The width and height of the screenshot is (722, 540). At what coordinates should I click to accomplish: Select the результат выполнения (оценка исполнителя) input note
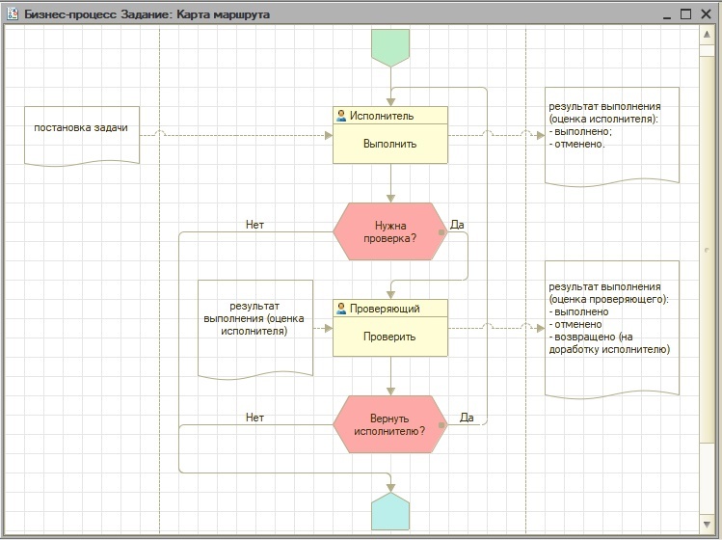pos(255,330)
